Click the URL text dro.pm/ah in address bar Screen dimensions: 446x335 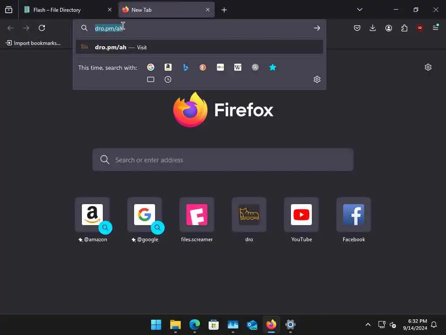pos(109,28)
